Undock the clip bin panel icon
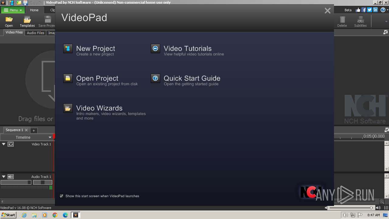Viewport: 389px width, 219px height. 386,32
